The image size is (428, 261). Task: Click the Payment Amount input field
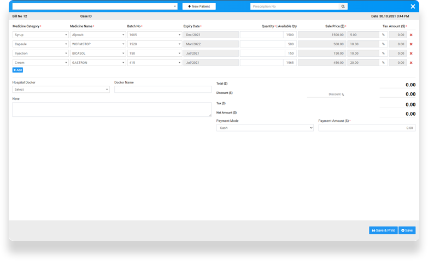click(366, 128)
